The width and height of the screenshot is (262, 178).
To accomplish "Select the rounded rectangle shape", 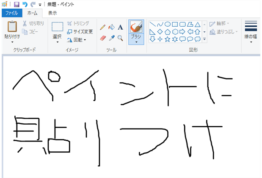I will (182, 25).
